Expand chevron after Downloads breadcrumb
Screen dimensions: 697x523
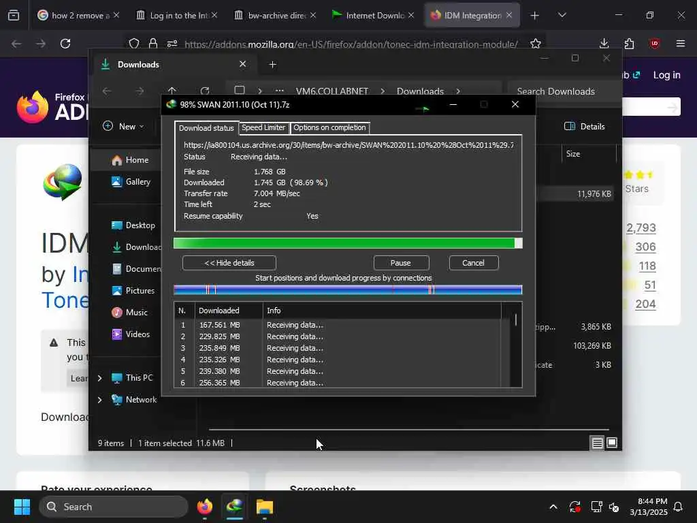click(x=458, y=92)
